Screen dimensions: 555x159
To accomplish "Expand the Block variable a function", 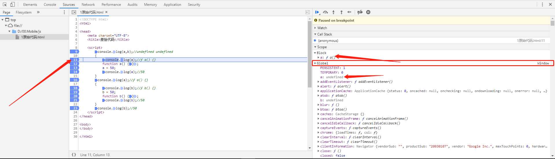I will [319, 57].
